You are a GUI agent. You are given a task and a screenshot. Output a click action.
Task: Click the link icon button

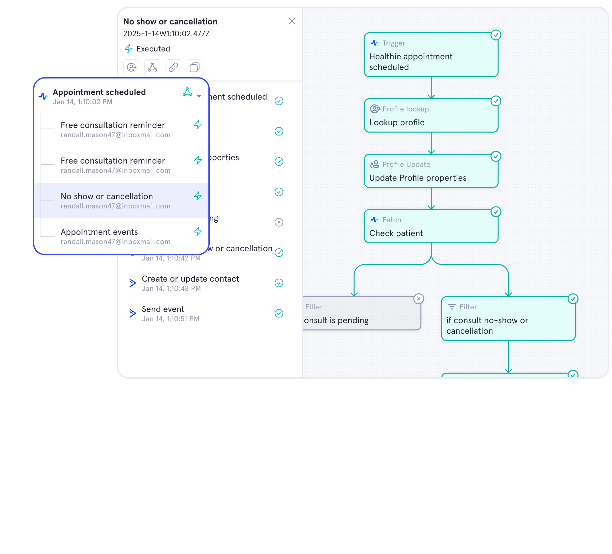[173, 67]
